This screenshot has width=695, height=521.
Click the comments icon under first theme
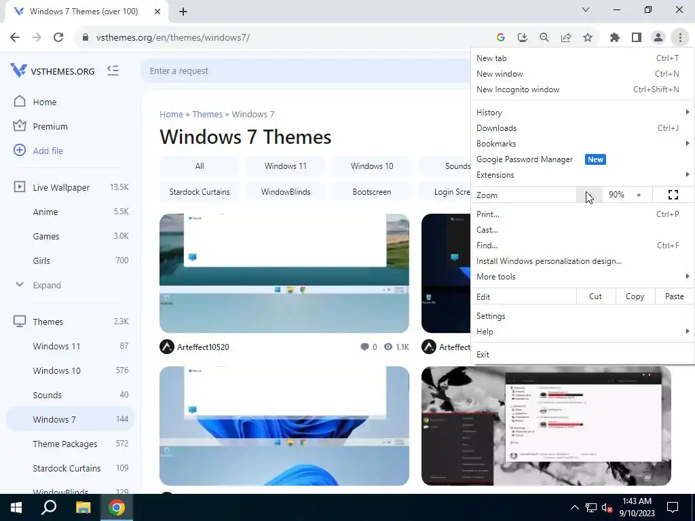click(x=364, y=347)
